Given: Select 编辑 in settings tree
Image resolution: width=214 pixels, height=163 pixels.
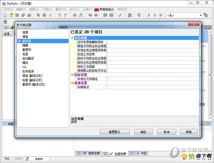Looking at the screenshot, I should tap(25, 45).
